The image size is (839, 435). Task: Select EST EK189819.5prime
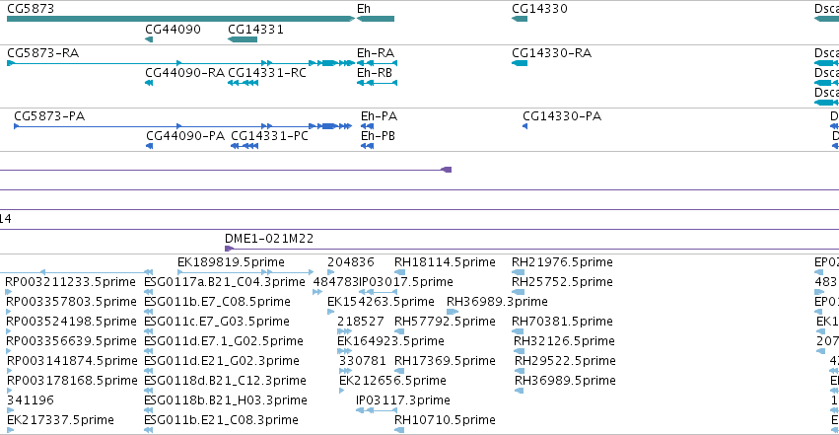tap(231, 262)
